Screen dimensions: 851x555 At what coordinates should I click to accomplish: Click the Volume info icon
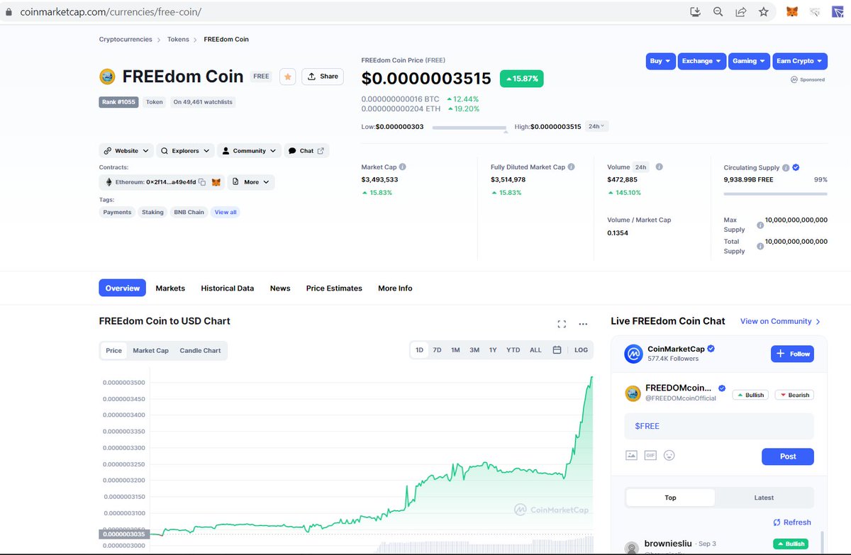[659, 167]
